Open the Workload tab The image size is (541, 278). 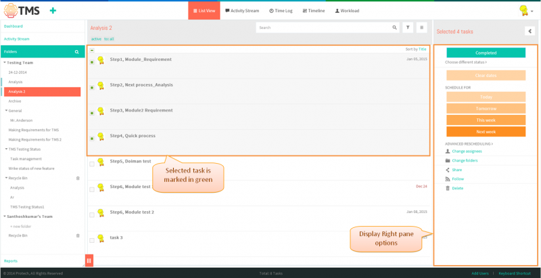point(347,11)
